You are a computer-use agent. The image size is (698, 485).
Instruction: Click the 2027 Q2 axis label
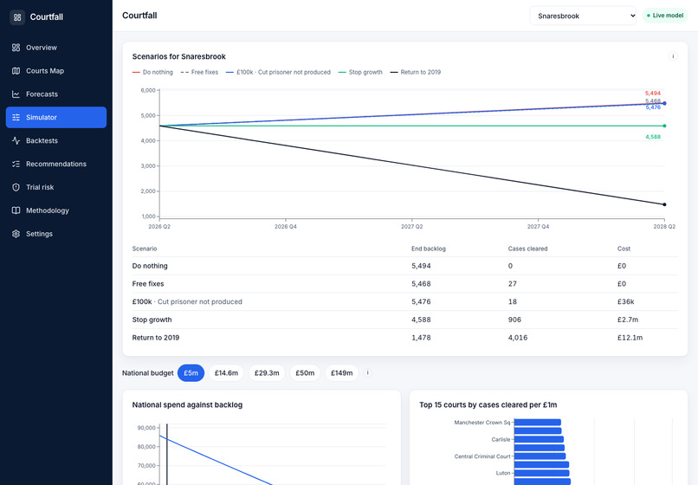[x=411, y=227]
